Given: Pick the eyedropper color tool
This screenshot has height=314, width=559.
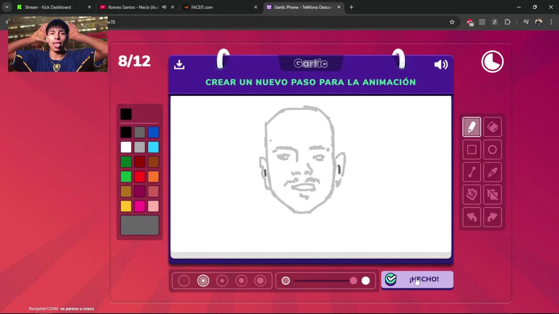Looking at the screenshot, I should pos(493,173).
